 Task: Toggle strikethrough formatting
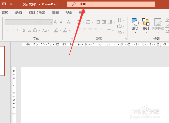[30, 31]
